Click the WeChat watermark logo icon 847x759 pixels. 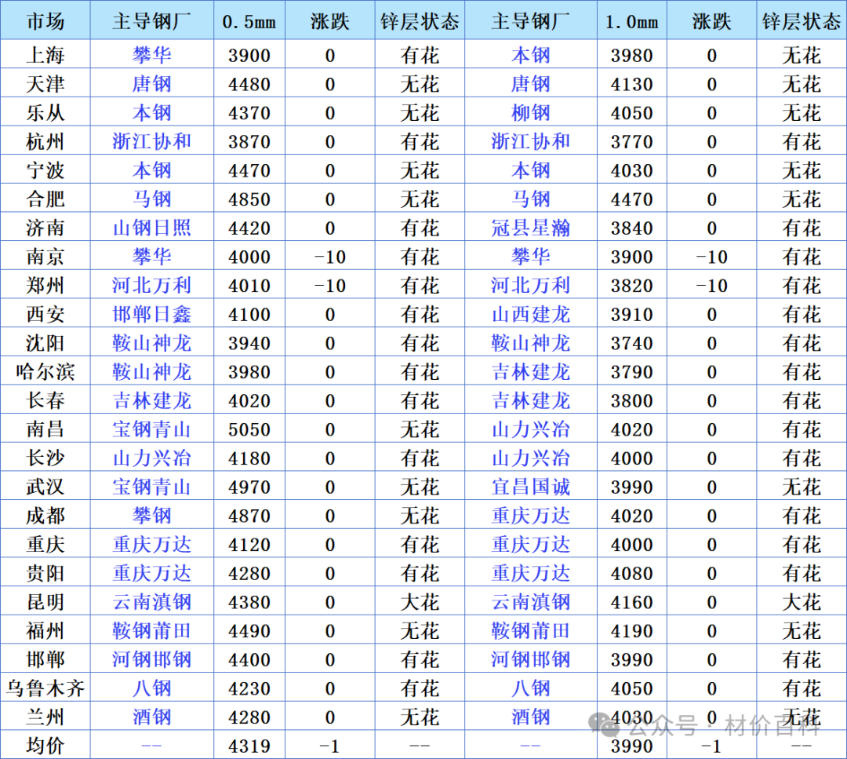(x=603, y=724)
